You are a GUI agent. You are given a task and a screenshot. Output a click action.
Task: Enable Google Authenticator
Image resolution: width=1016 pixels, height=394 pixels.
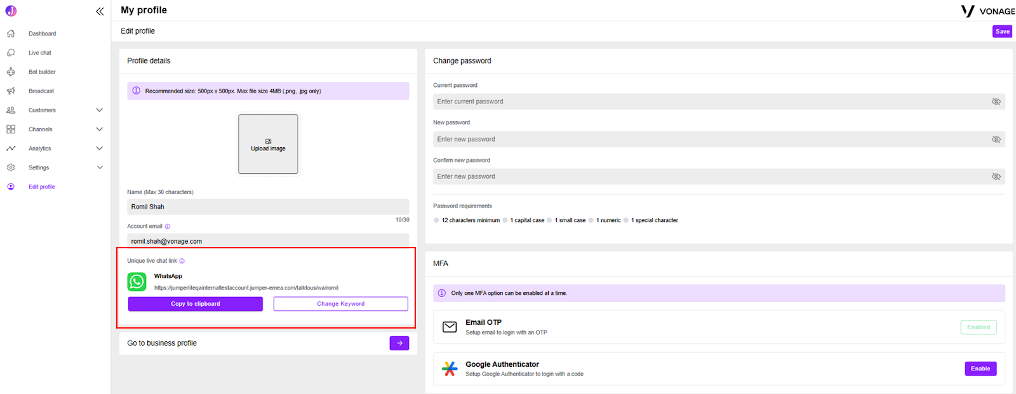point(980,369)
